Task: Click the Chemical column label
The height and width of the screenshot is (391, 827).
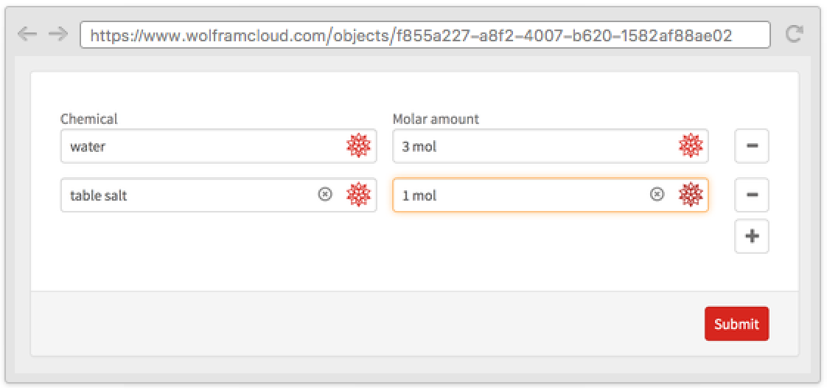Action: [x=89, y=119]
